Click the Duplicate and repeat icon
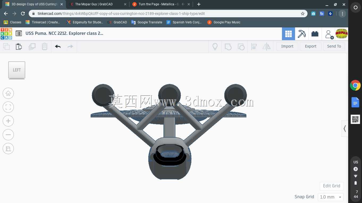The height and width of the screenshot is (203, 362). click(32, 46)
